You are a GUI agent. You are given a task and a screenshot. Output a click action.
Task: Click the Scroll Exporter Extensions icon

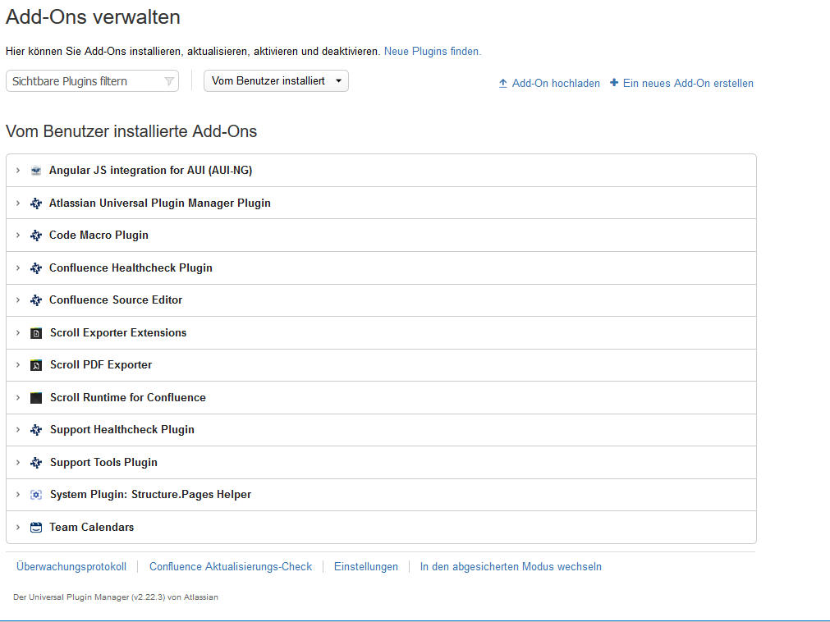[36, 333]
